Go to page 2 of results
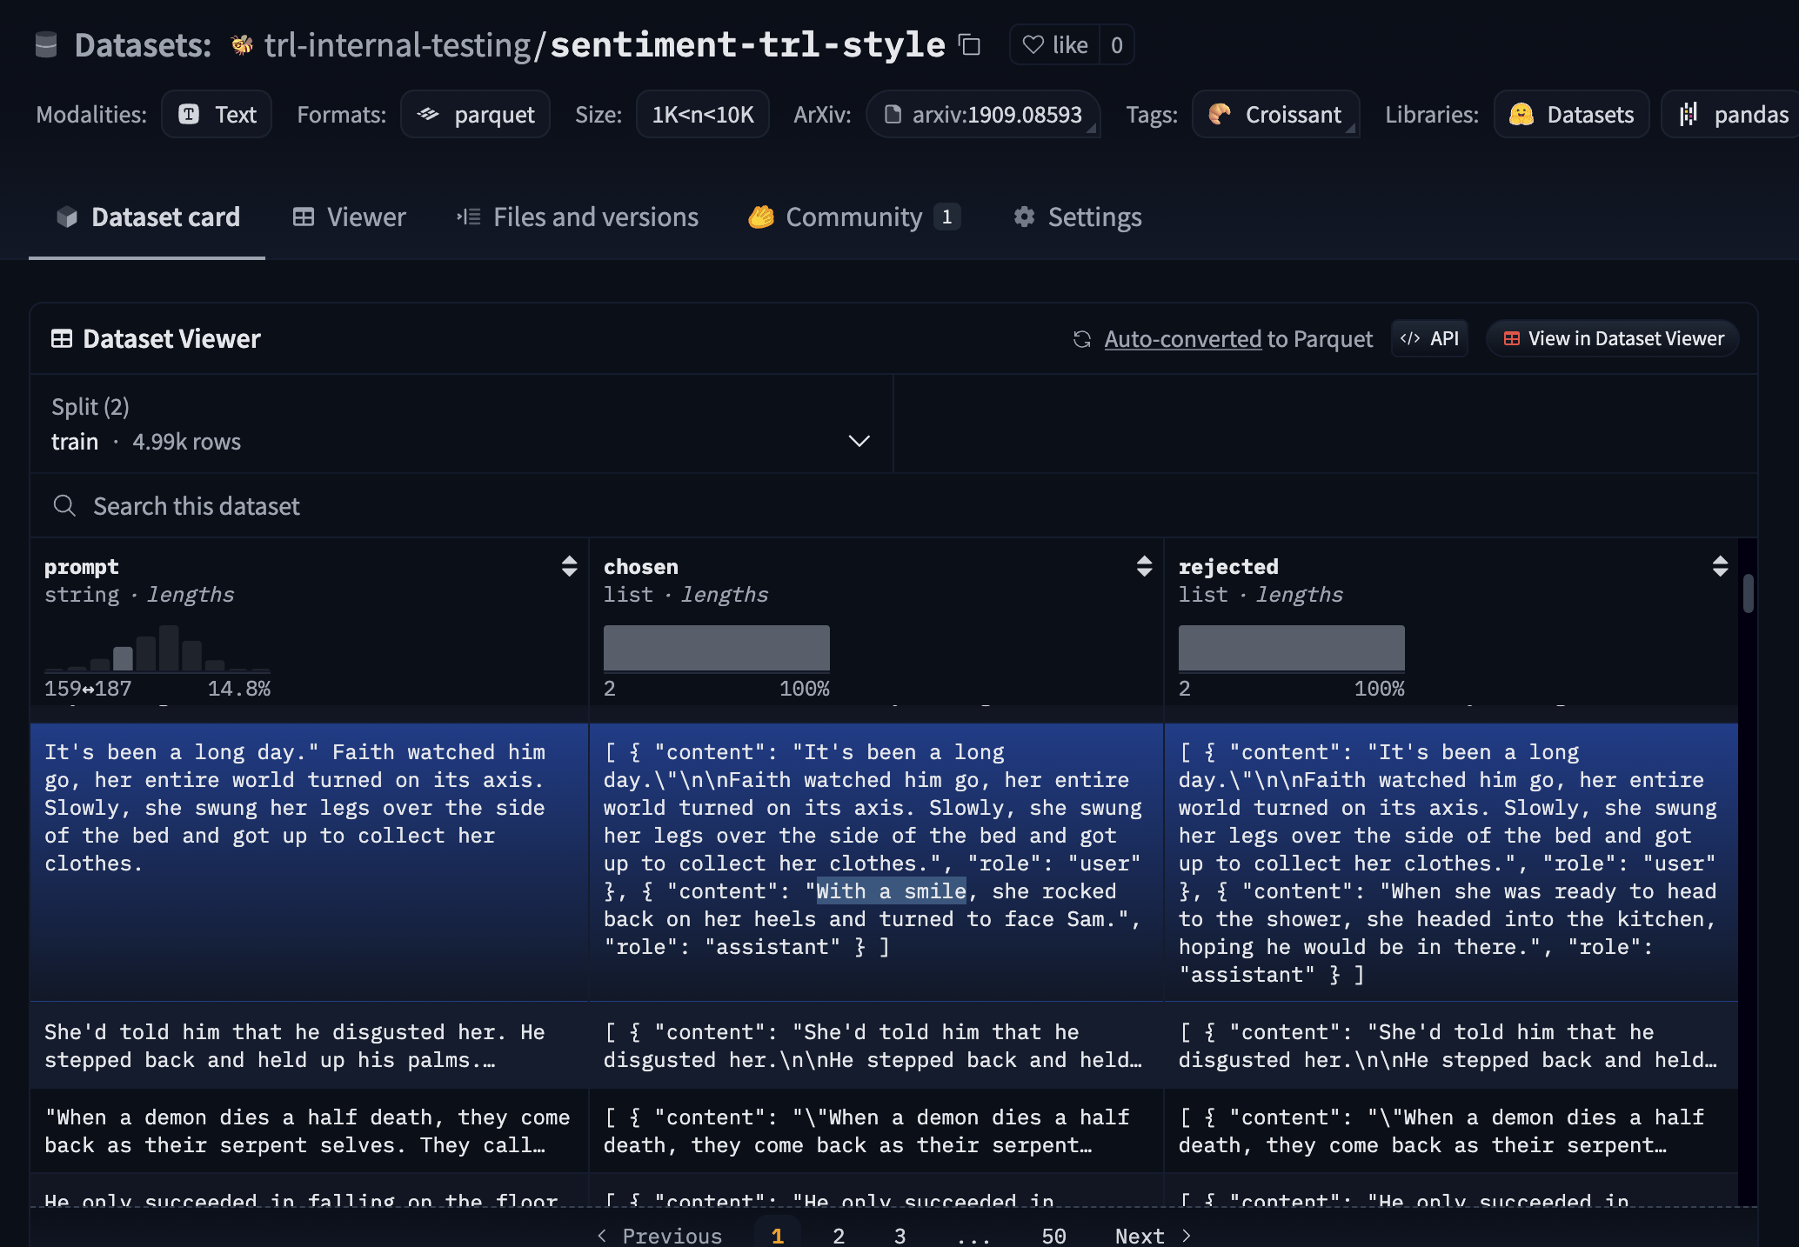The image size is (1799, 1247). (x=839, y=1235)
